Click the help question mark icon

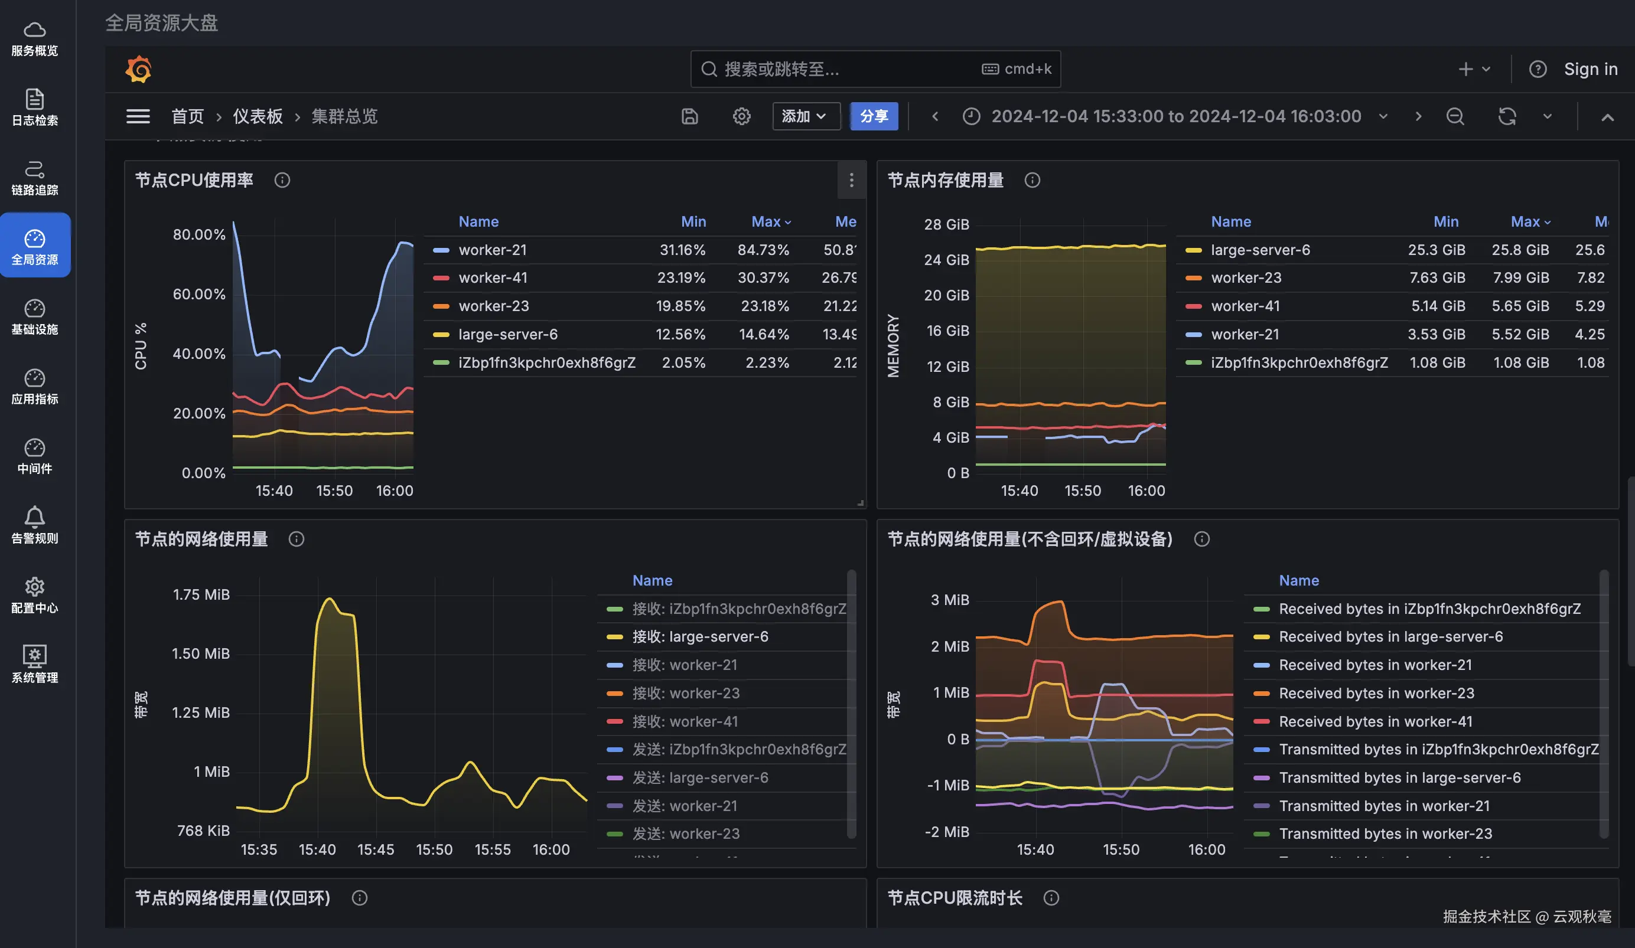pyautogui.click(x=1538, y=70)
